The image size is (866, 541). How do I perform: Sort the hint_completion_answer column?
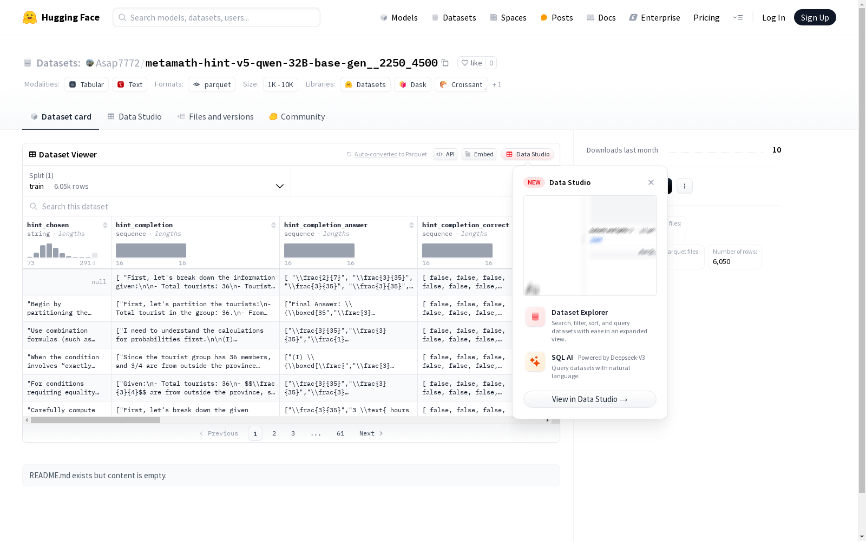(411, 225)
